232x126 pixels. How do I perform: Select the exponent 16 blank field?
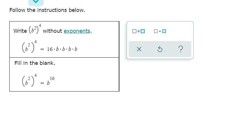coord(52,78)
